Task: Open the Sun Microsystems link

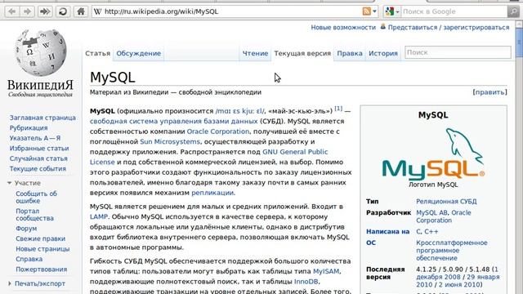Action: tap(170, 141)
